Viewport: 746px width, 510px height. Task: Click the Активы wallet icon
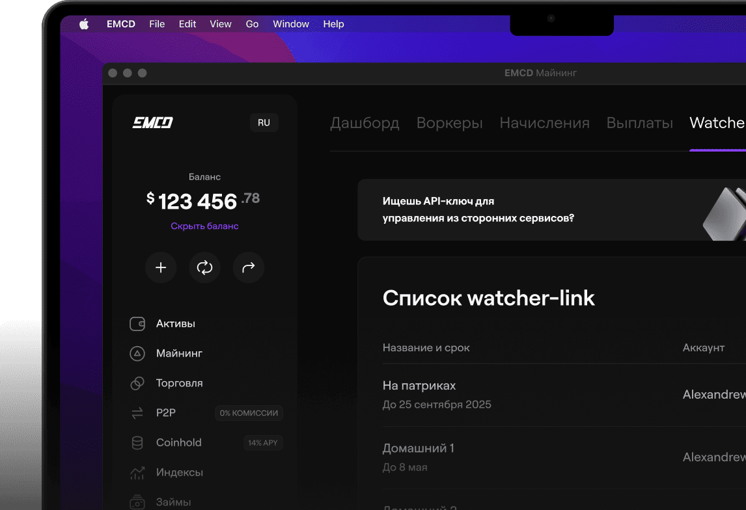click(x=137, y=324)
